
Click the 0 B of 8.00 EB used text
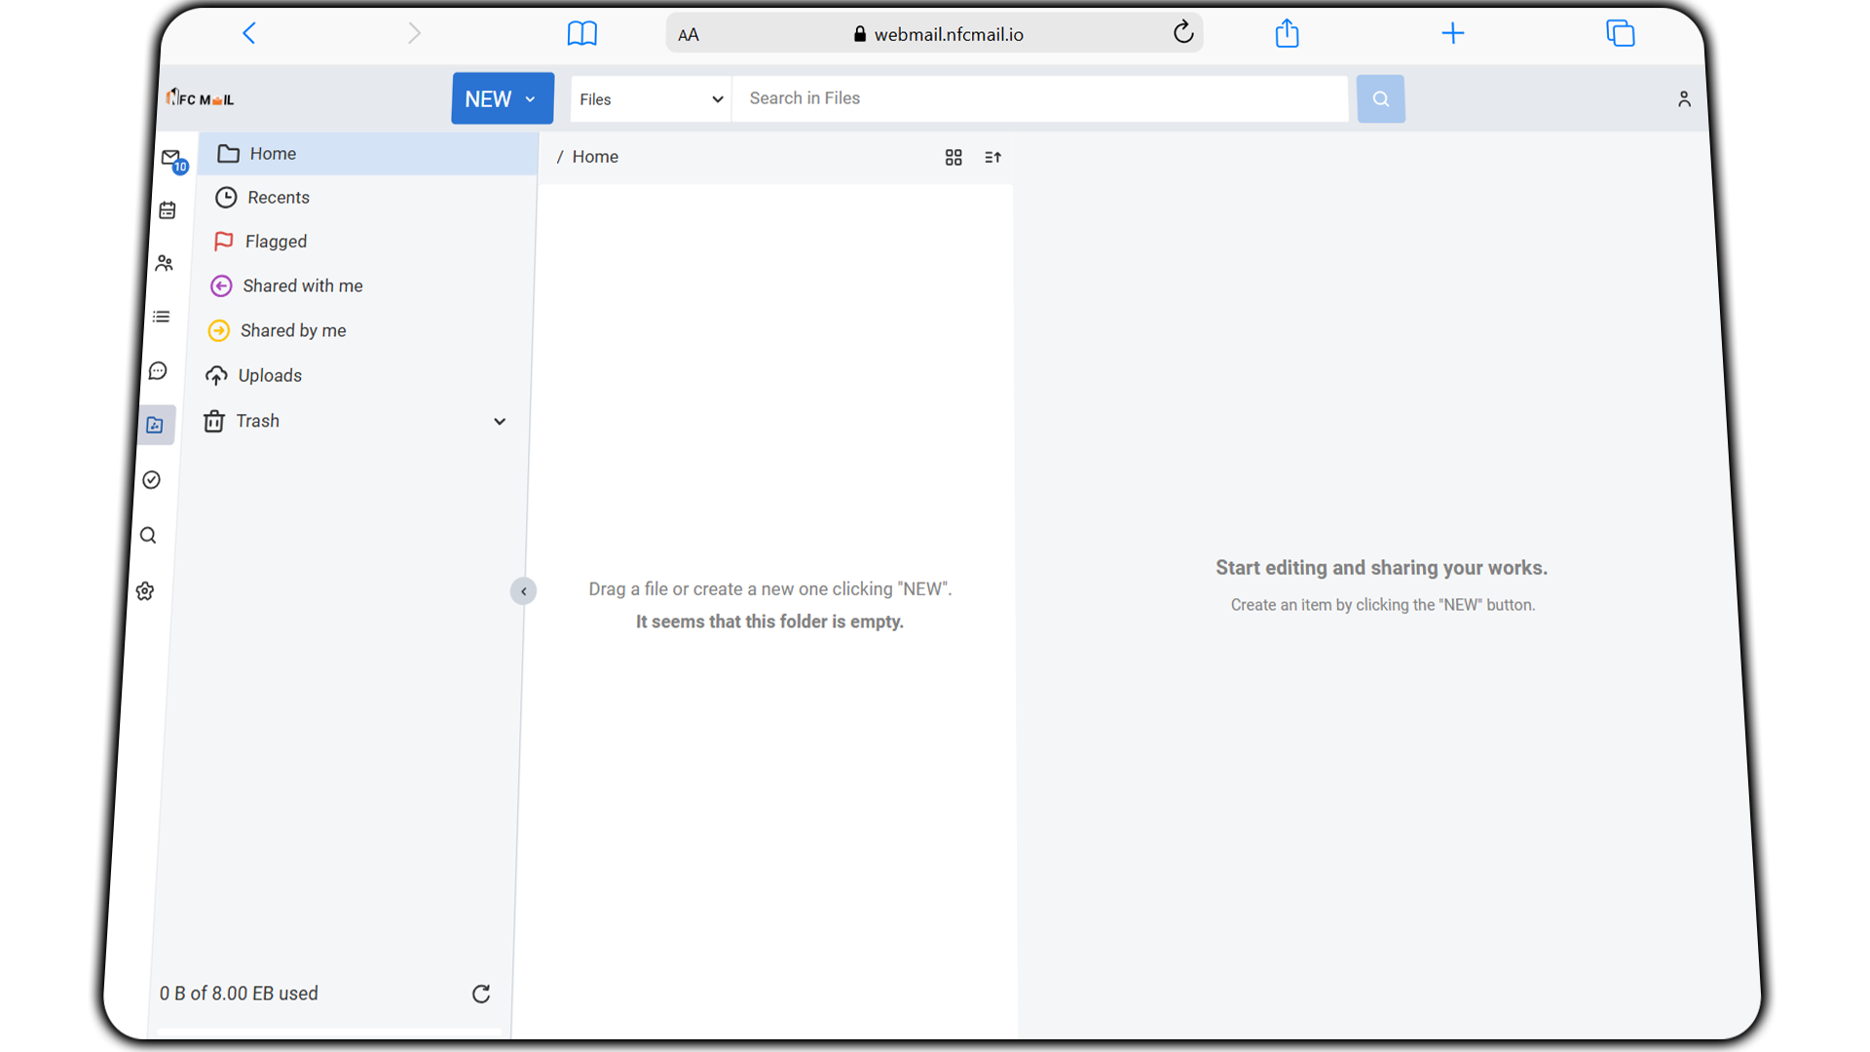pyautogui.click(x=239, y=994)
